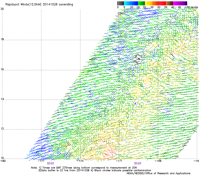199x175 pixels.
Task: Click the '45' legend scale label
Action: click(179, 7)
